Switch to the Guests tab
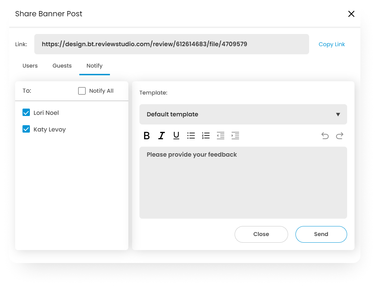Screen dimensions: 377x287 coord(62,66)
